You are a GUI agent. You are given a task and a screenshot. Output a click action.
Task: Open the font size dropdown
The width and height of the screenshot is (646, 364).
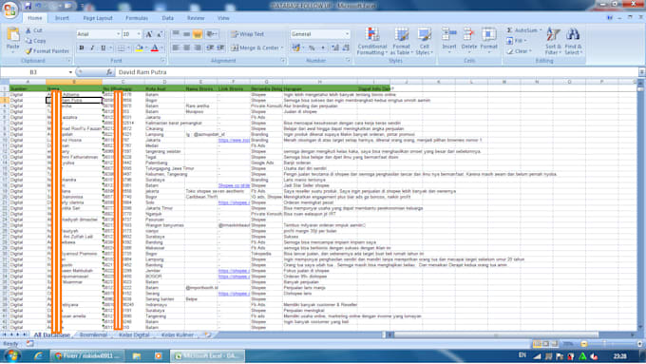pos(139,34)
